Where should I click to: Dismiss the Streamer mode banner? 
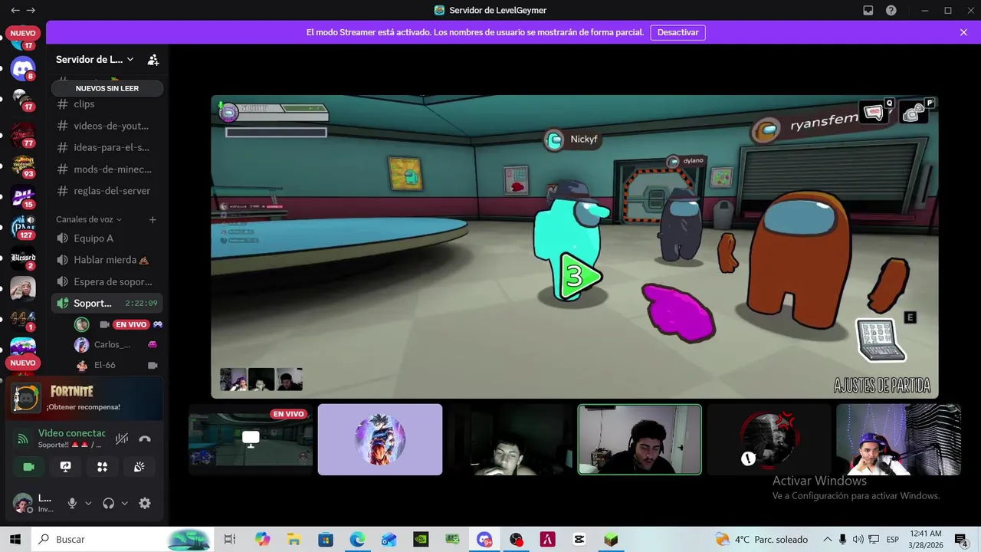pyautogui.click(x=963, y=32)
